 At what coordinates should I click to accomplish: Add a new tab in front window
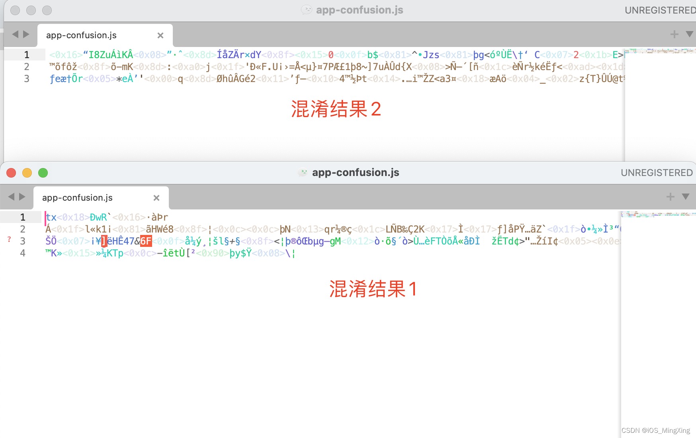[671, 197]
